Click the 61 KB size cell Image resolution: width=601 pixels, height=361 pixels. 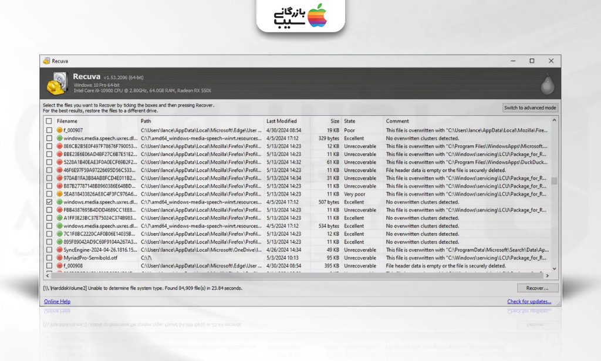tap(333, 162)
